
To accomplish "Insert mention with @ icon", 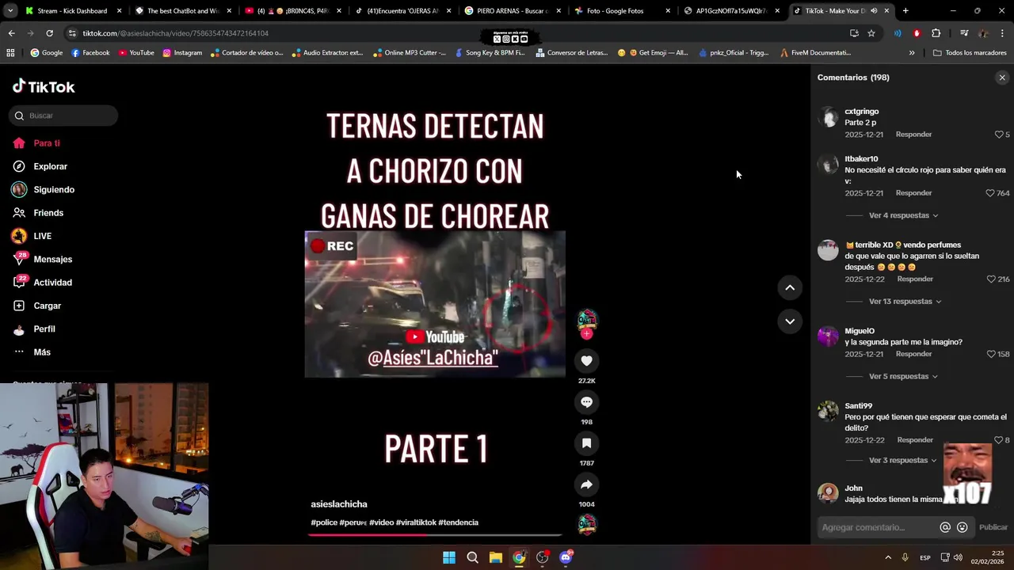I will tap(945, 527).
